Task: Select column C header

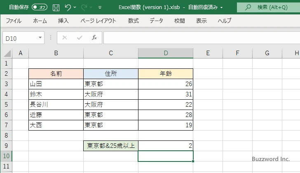Action: tap(111, 53)
